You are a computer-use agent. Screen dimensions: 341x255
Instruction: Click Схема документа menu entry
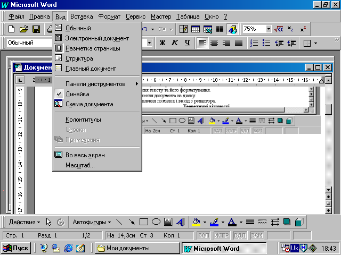[97, 104]
